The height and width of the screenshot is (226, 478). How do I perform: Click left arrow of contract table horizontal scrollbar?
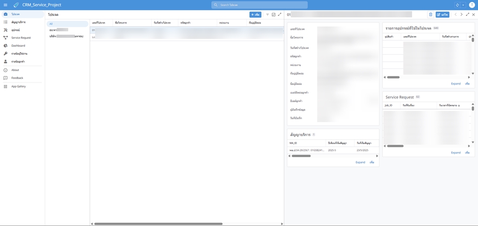289,156
